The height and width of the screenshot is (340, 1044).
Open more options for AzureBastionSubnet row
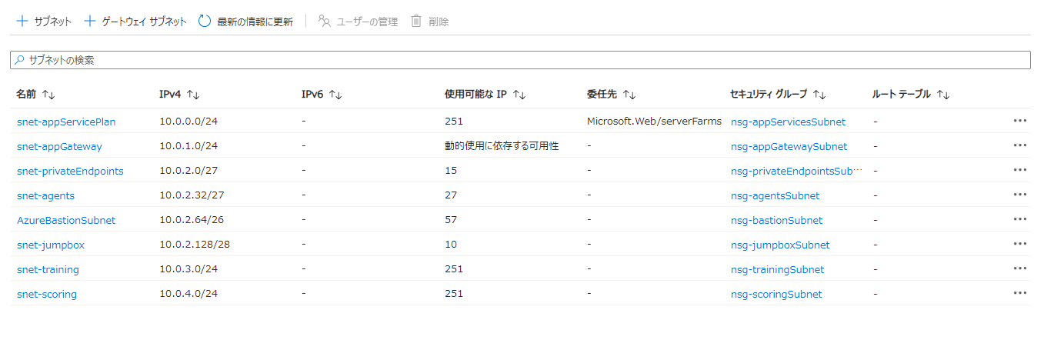pos(1020,219)
